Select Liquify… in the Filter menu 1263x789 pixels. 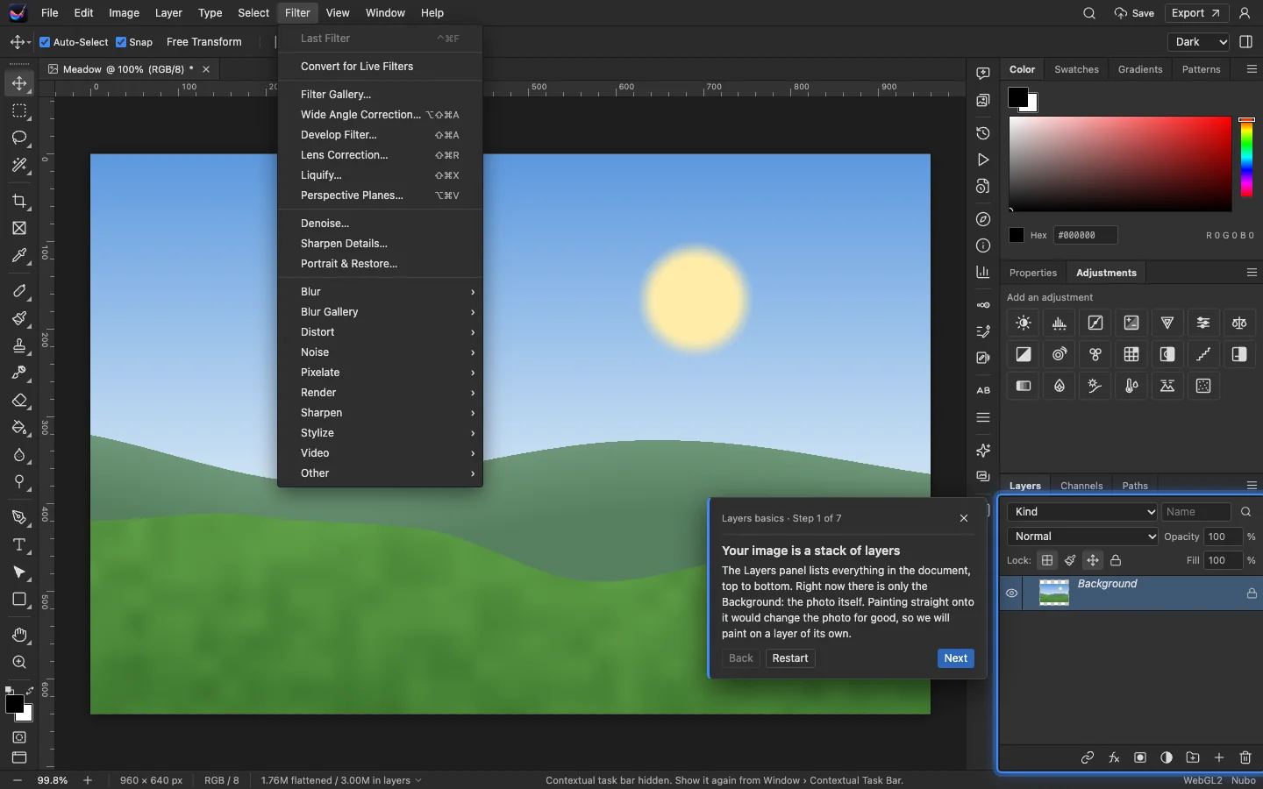pos(381,175)
